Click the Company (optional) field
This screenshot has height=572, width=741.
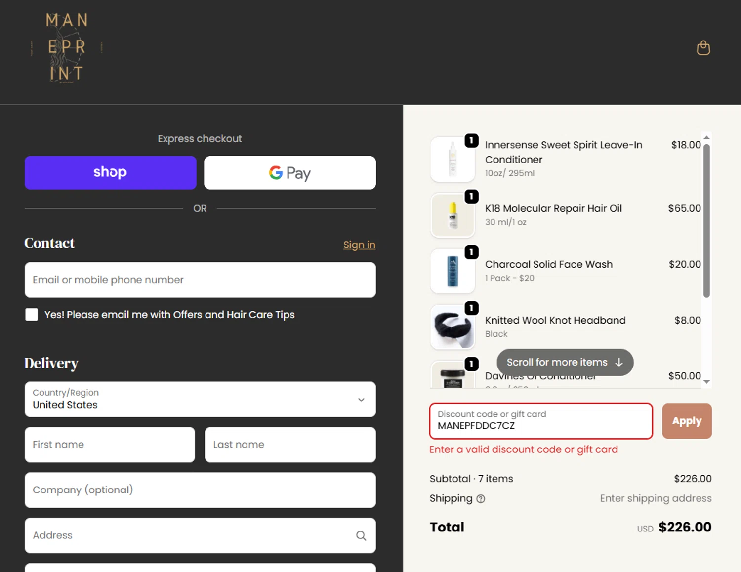pyautogui.click(x=200, y=490)
